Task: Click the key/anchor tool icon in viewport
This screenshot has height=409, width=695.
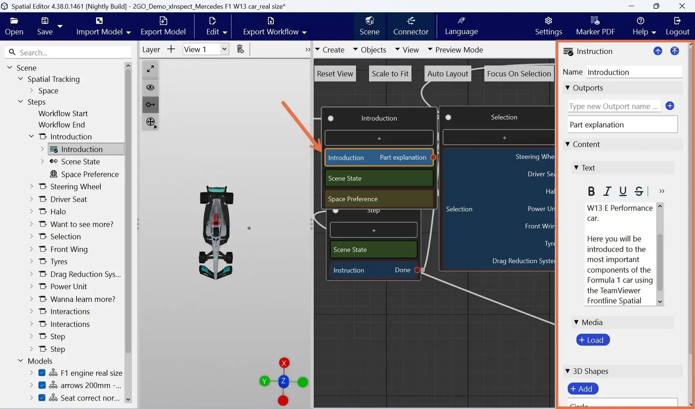Action: click(150, 105)
